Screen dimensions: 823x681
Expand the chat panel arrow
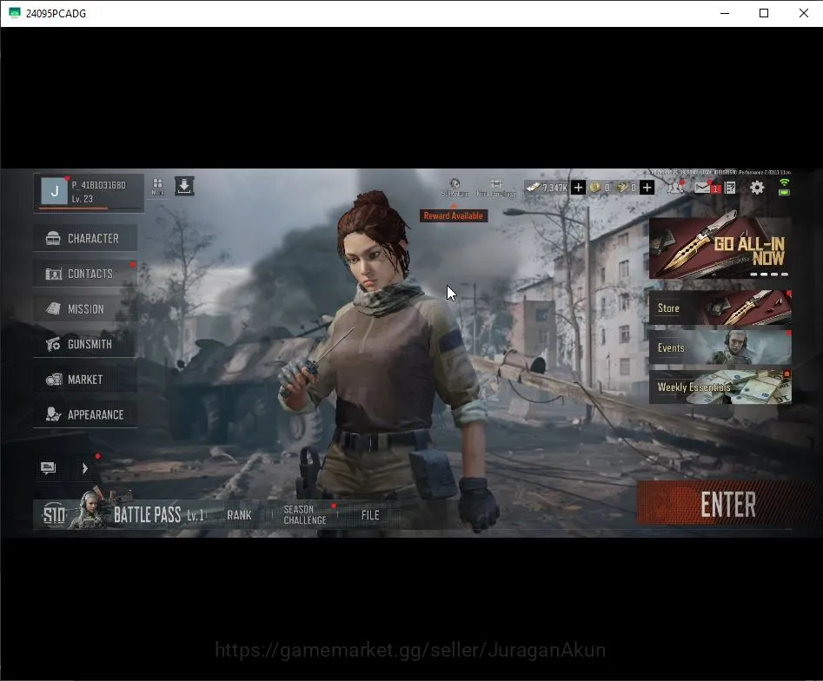click(84, 468)
